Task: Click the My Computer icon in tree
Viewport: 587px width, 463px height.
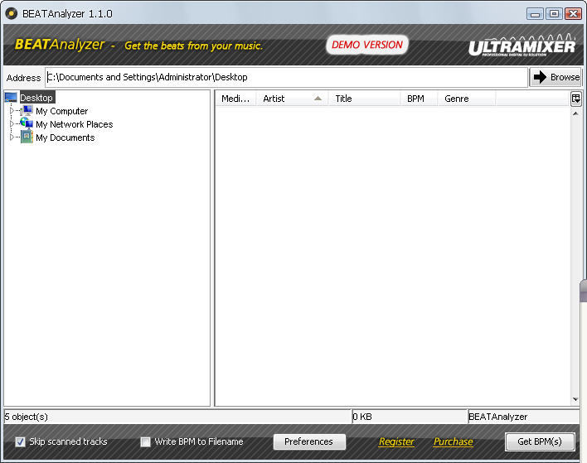Action: click(x=27, y=111)
